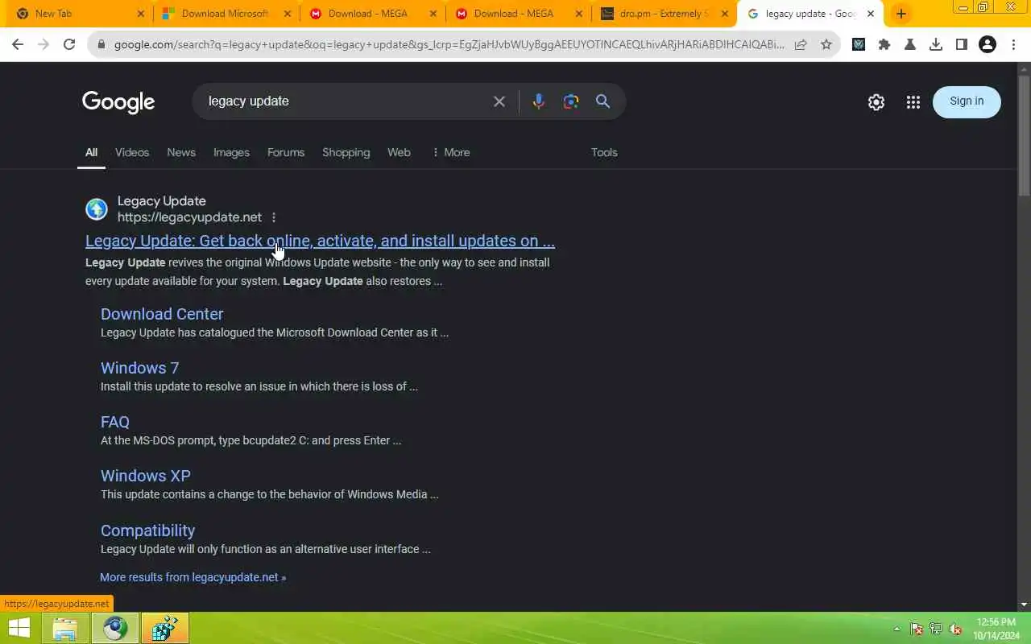Open the Google apps grid
The image size is (1031, 644).
click(x=913, y=102)
